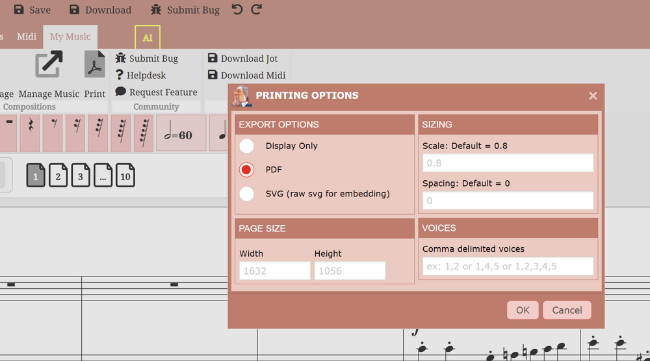Image resolution: width=650 pixels, height=361 pixels.
Task: Go to page 2 icon
Action: [58, 176]
